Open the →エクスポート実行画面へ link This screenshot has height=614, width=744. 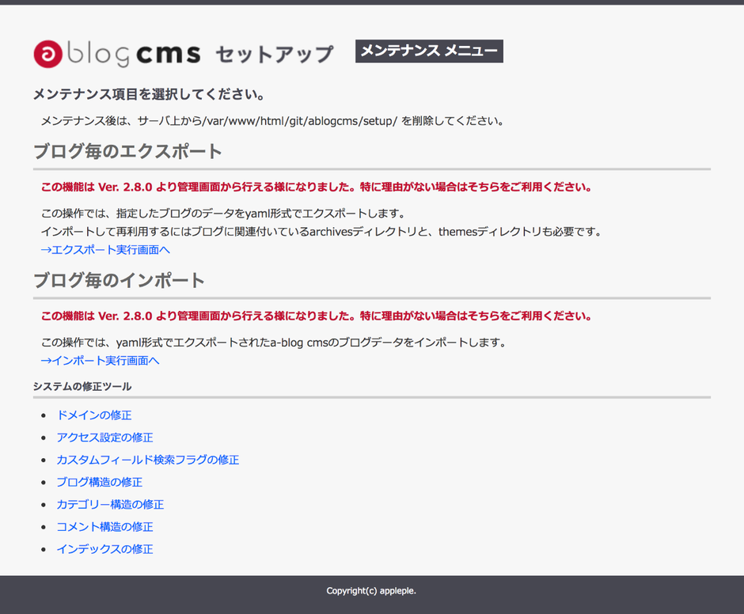(x=105, y=249)
